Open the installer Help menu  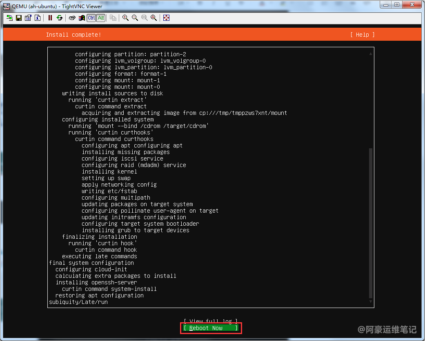coord(362,35)
